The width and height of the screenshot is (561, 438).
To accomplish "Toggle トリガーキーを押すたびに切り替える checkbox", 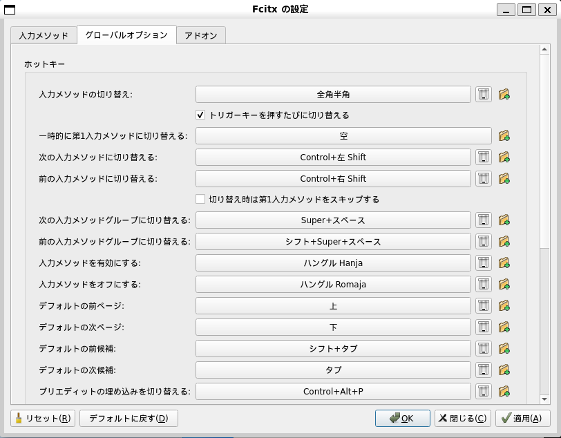I will pyautogui.click(x=201, y=115).
